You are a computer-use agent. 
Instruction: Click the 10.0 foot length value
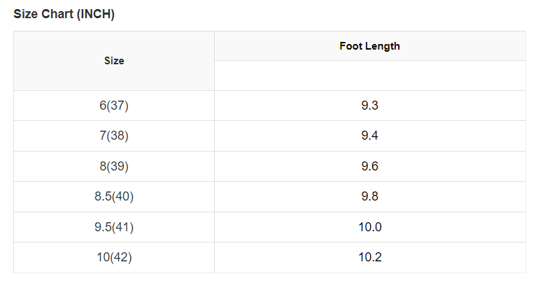coord(369,227)
